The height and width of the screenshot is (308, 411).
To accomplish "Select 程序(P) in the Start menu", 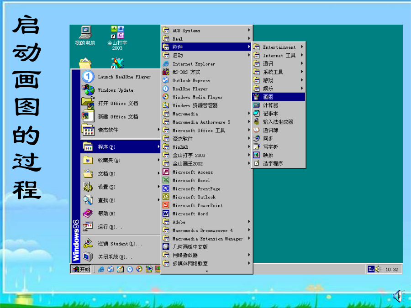I will pyautogui.click(x=120, y=146).
